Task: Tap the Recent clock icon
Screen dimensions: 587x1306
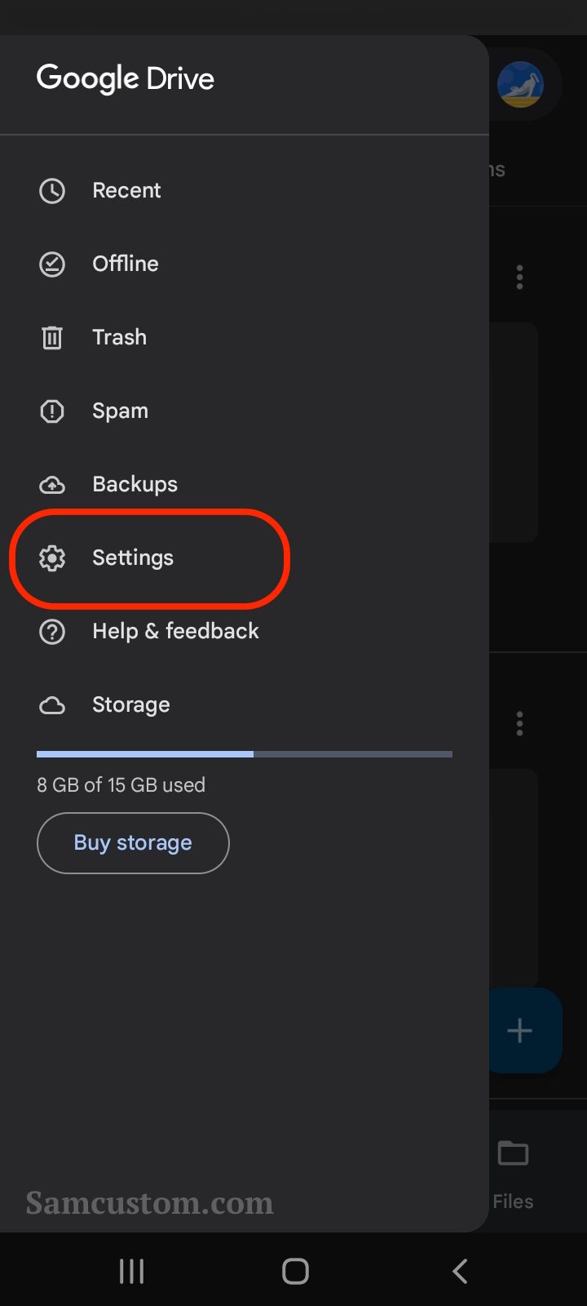Action: coord(52,191)
